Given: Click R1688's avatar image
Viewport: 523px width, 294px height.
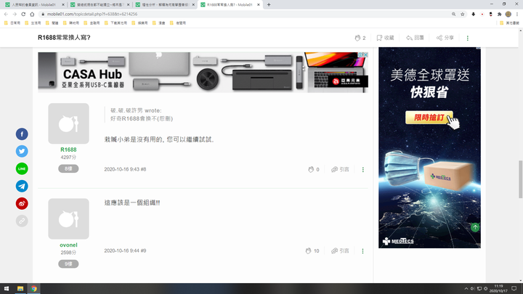Looking at the screenshot, I should [x=68, y=123].
